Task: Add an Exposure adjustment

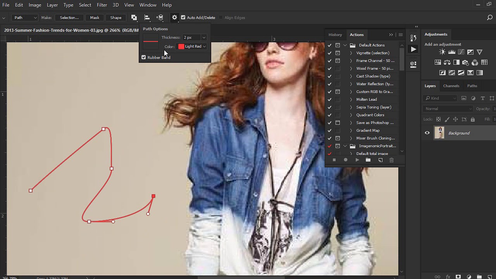Action: coord(470,52)
